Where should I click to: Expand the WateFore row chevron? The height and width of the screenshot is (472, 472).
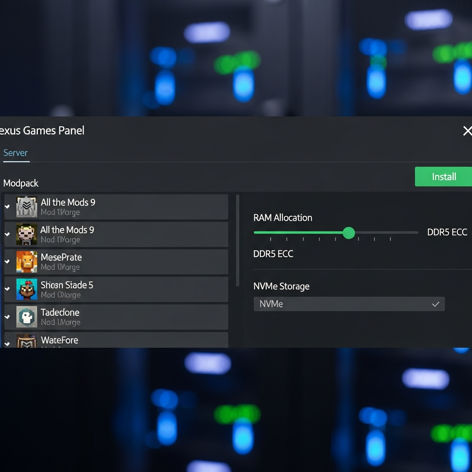click(x=7, y=344)
